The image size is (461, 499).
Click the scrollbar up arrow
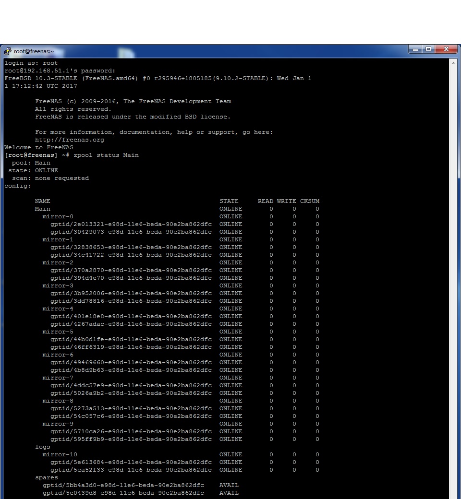coord(453,63)
